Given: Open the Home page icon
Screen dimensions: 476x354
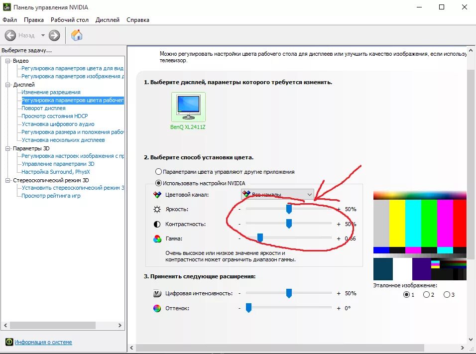Looking at the screenshot, I should click(x=77, y=35).
